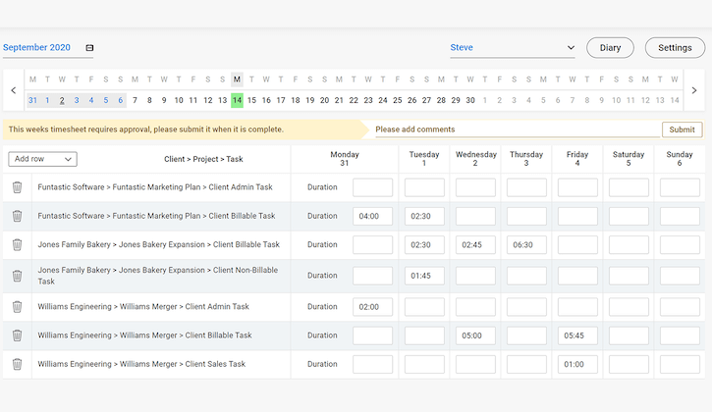Edit Monday 04:00 duration for Funtastic Billable
Image resolution: width=712 pixels, height=412 pixels.
(373, 216)
